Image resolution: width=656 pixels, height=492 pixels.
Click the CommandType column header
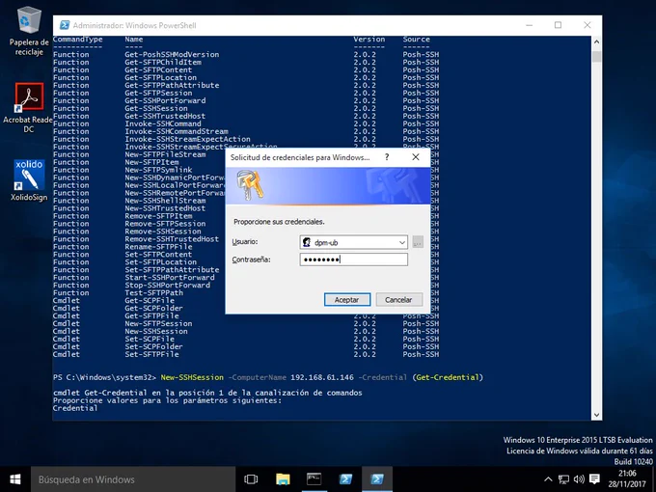pyautogui.click(x=77, y=40)
